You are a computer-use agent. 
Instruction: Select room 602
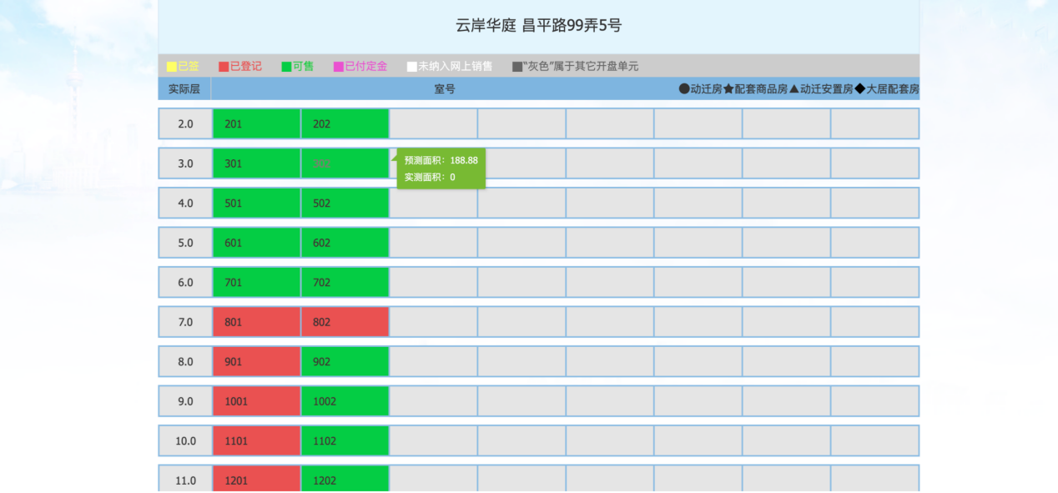(x=345, y=243)
